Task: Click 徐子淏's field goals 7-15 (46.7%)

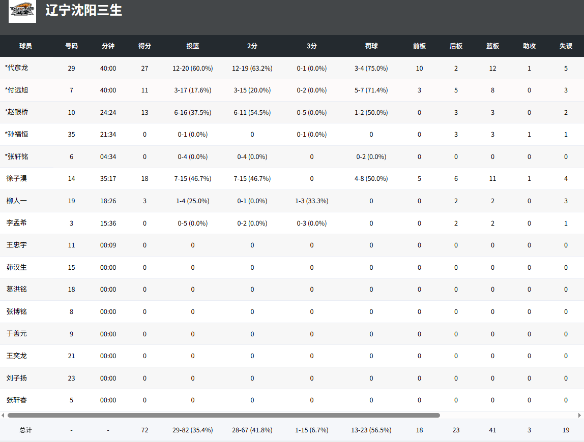Action: pyautogui.click(x=193, y=179)
